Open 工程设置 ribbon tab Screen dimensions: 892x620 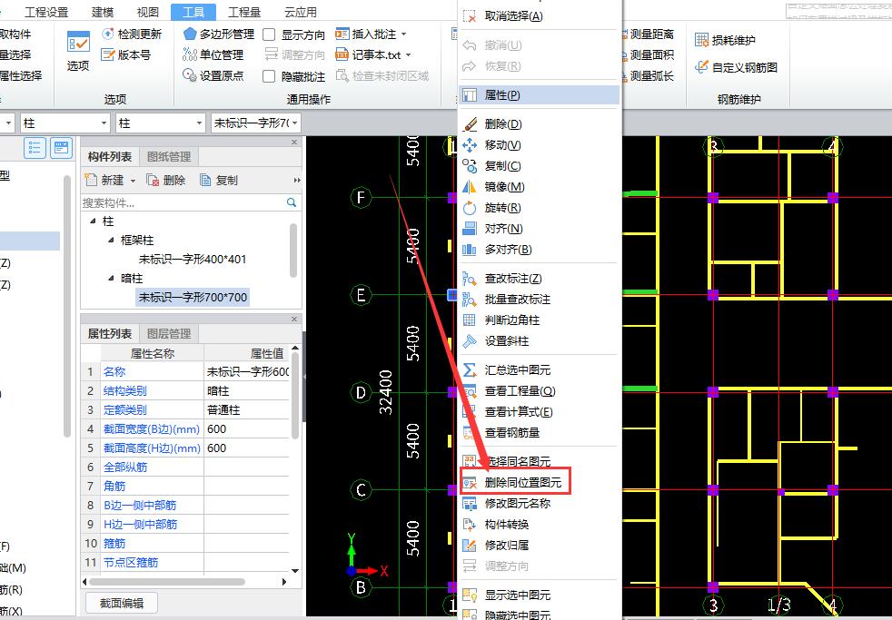tap(46, 12)
